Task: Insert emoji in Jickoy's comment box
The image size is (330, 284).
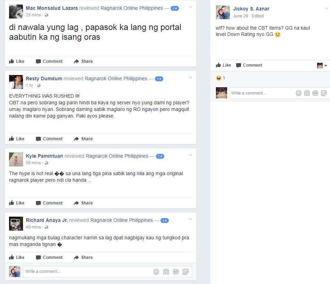Action: point(299,93)
